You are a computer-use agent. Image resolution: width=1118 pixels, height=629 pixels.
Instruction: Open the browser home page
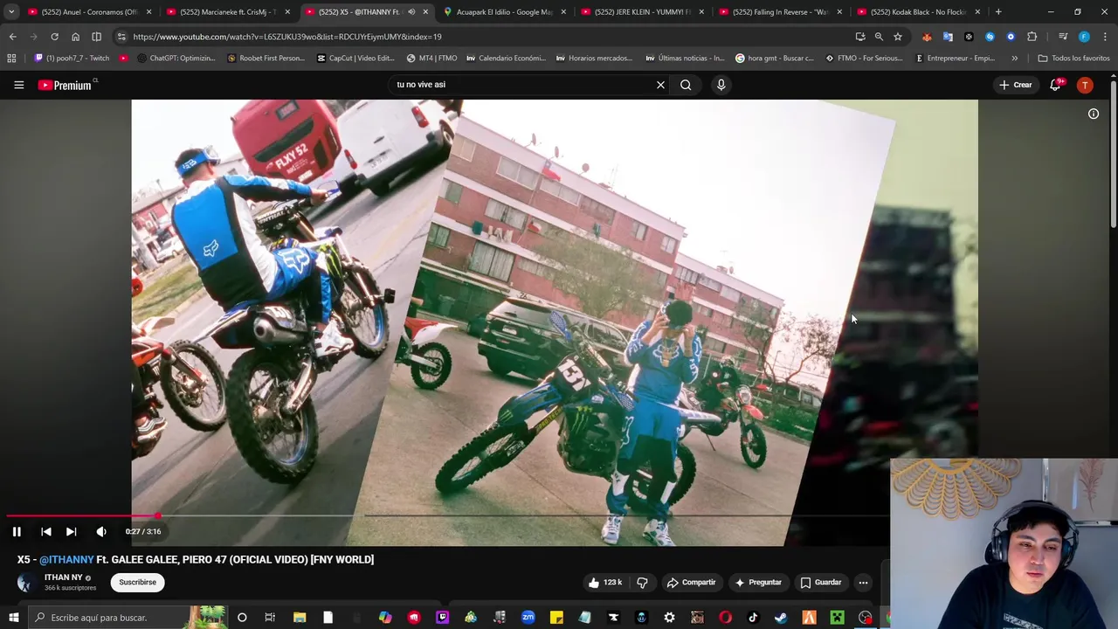[x=75, y=37]
